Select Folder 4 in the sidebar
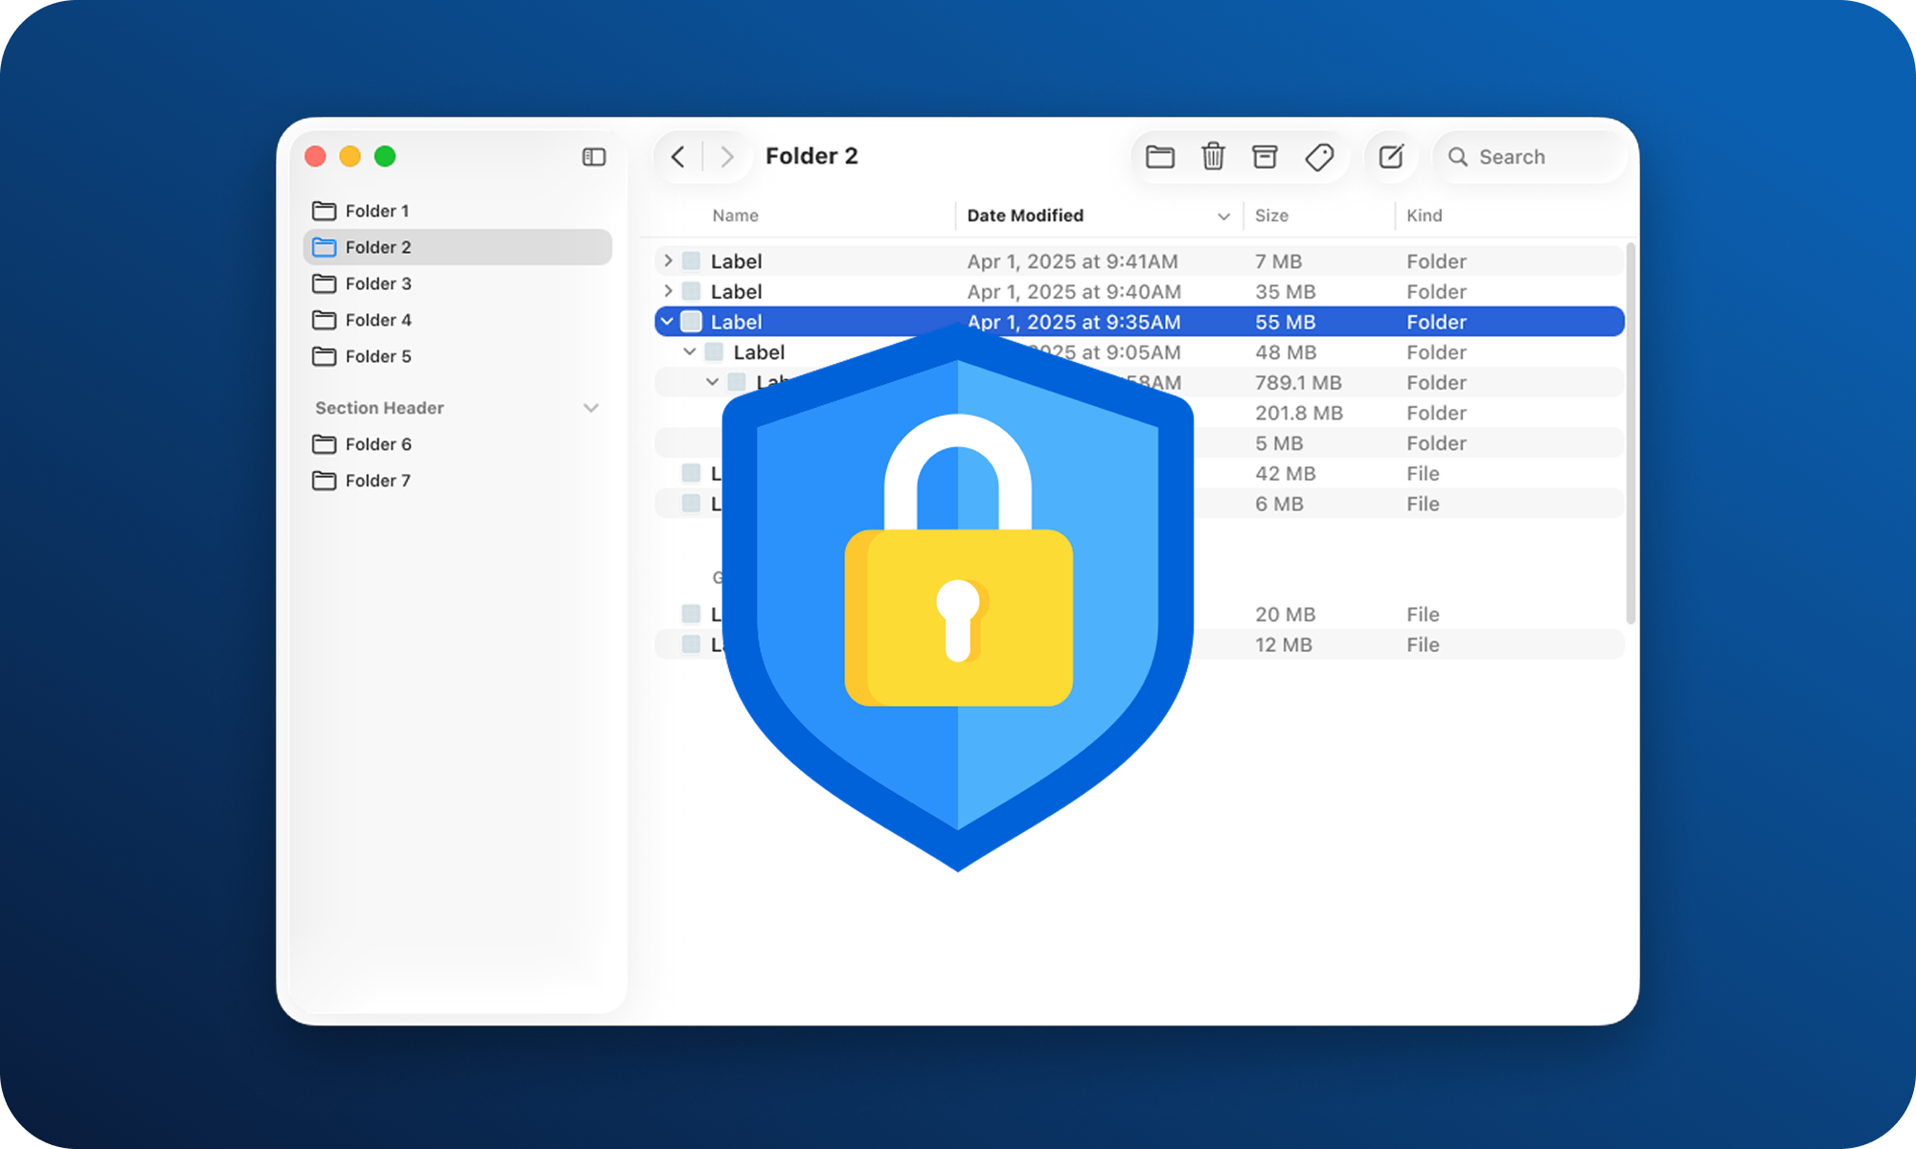 pyautogui.click(x=377, y=320)
